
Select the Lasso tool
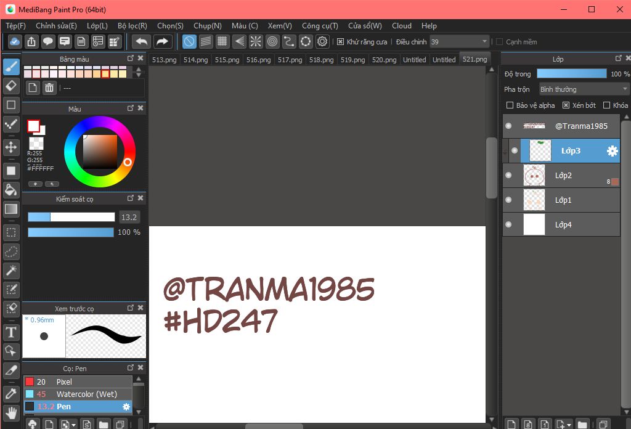(11, 251)
